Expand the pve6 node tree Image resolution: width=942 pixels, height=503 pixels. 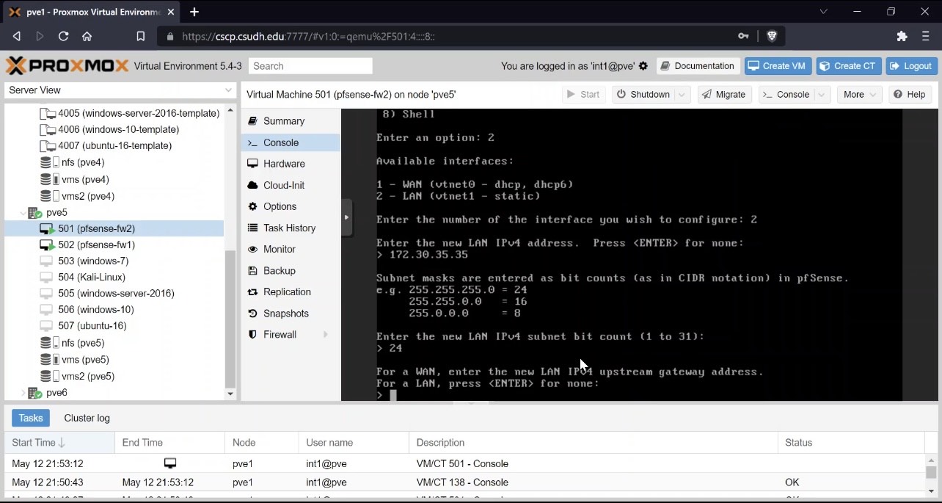tap(23, 393)
